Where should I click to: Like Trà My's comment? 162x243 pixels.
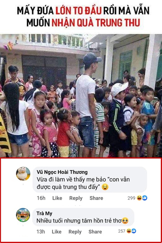point(57,232)
